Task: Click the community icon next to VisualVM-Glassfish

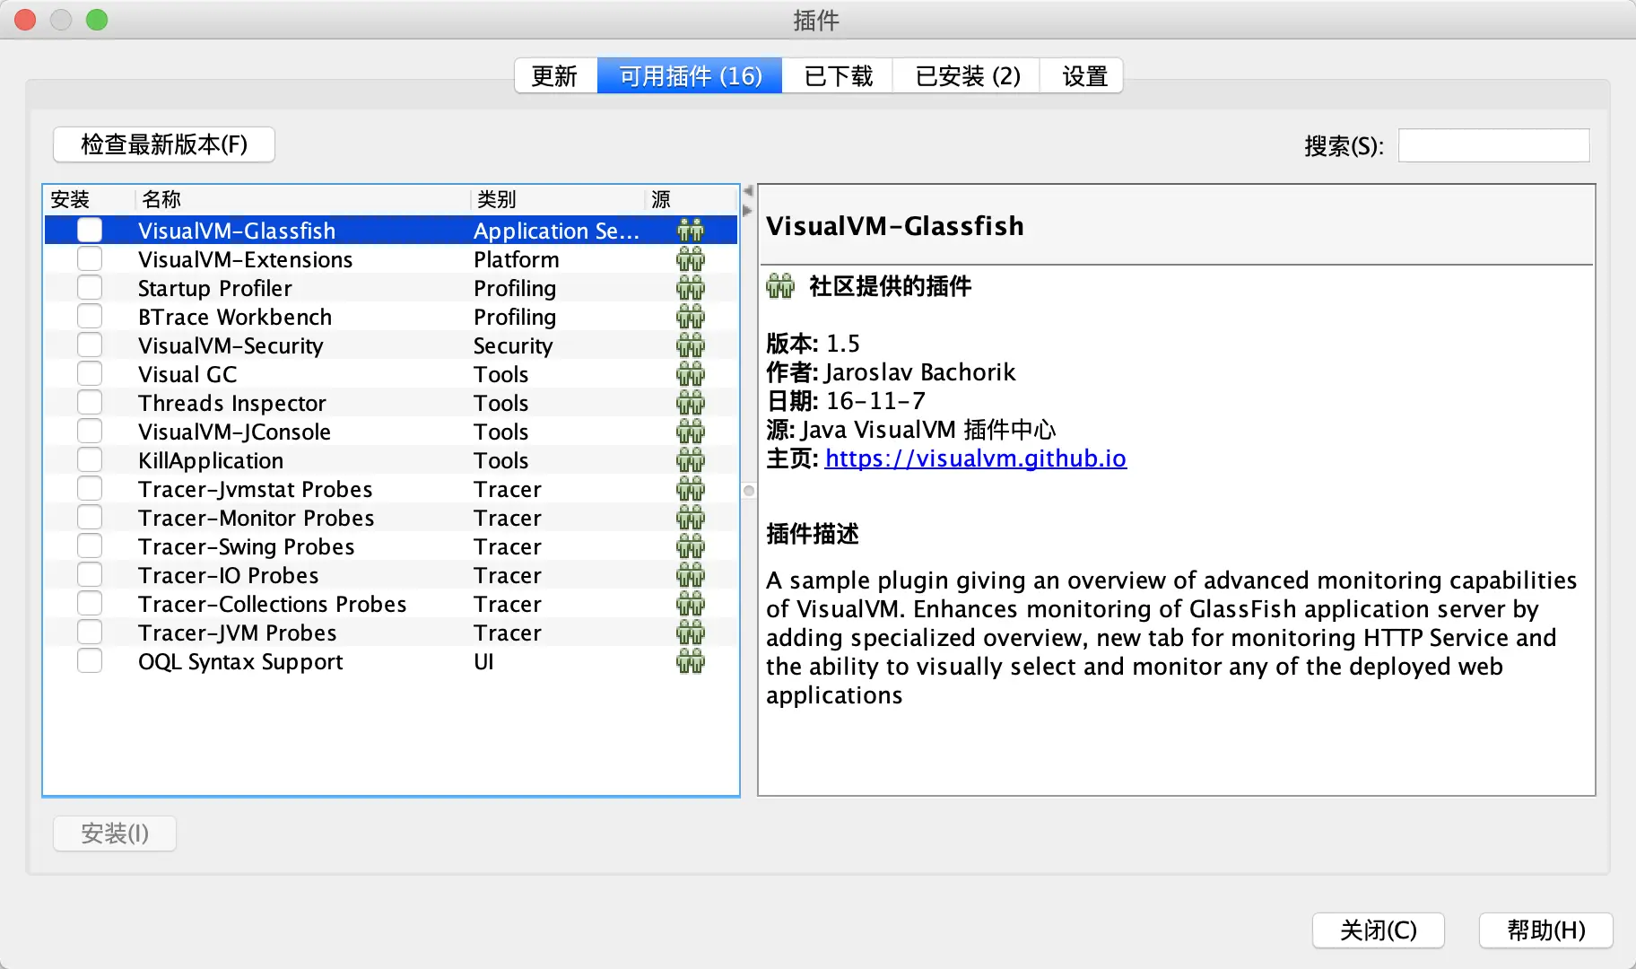Action: tap(691, 230)
